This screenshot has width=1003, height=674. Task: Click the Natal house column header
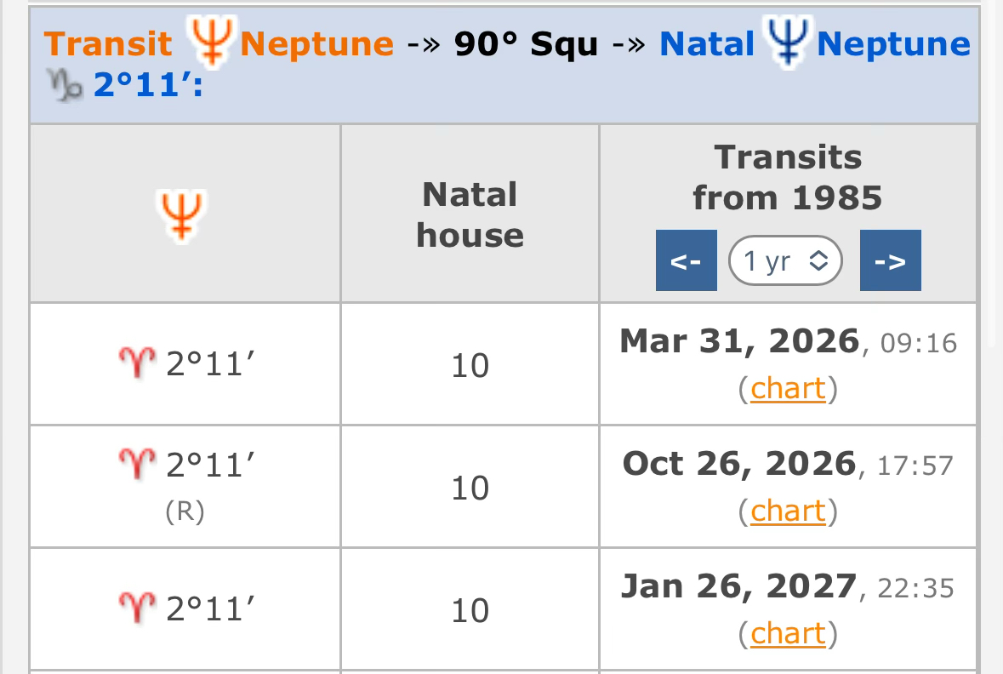click(470, 214)
